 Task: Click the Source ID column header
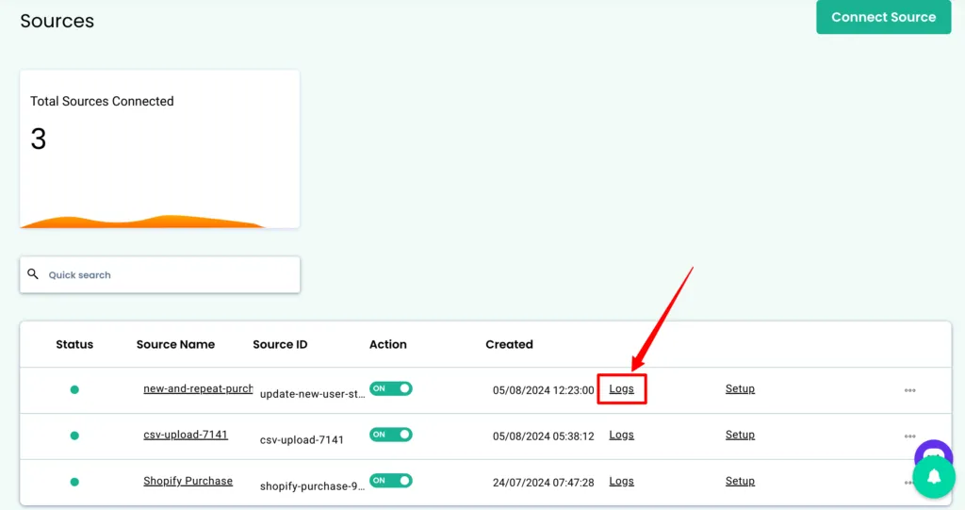pyautogui.click(x=280, y=344)
